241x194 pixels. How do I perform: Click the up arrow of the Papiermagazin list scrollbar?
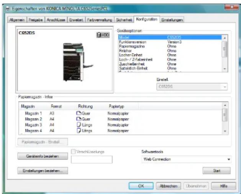coord(225,105)
